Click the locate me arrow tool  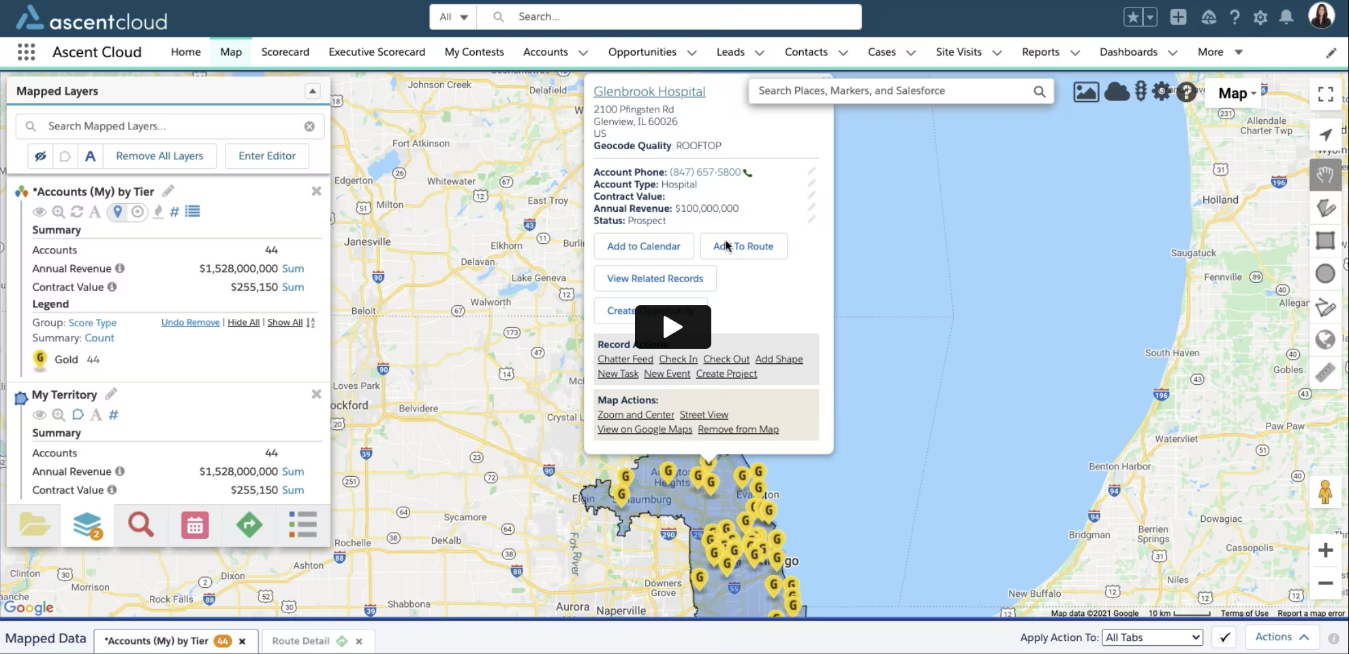coord(1325,135)
